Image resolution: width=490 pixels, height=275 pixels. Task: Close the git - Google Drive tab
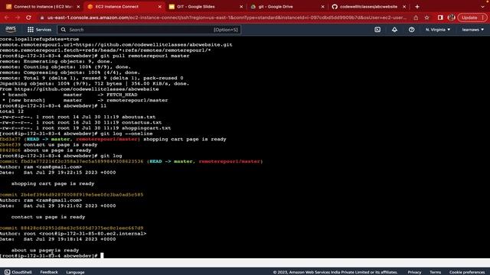[323, 7]
